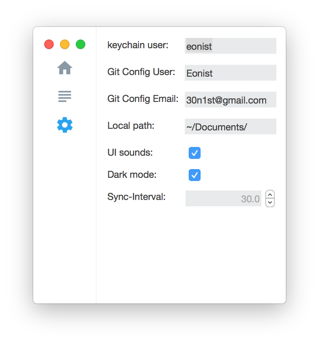Image resolution: width=319 pixels, height=343 pixels.
Task: Click the "Local path:" label
Action: click(x=131, y=126)
